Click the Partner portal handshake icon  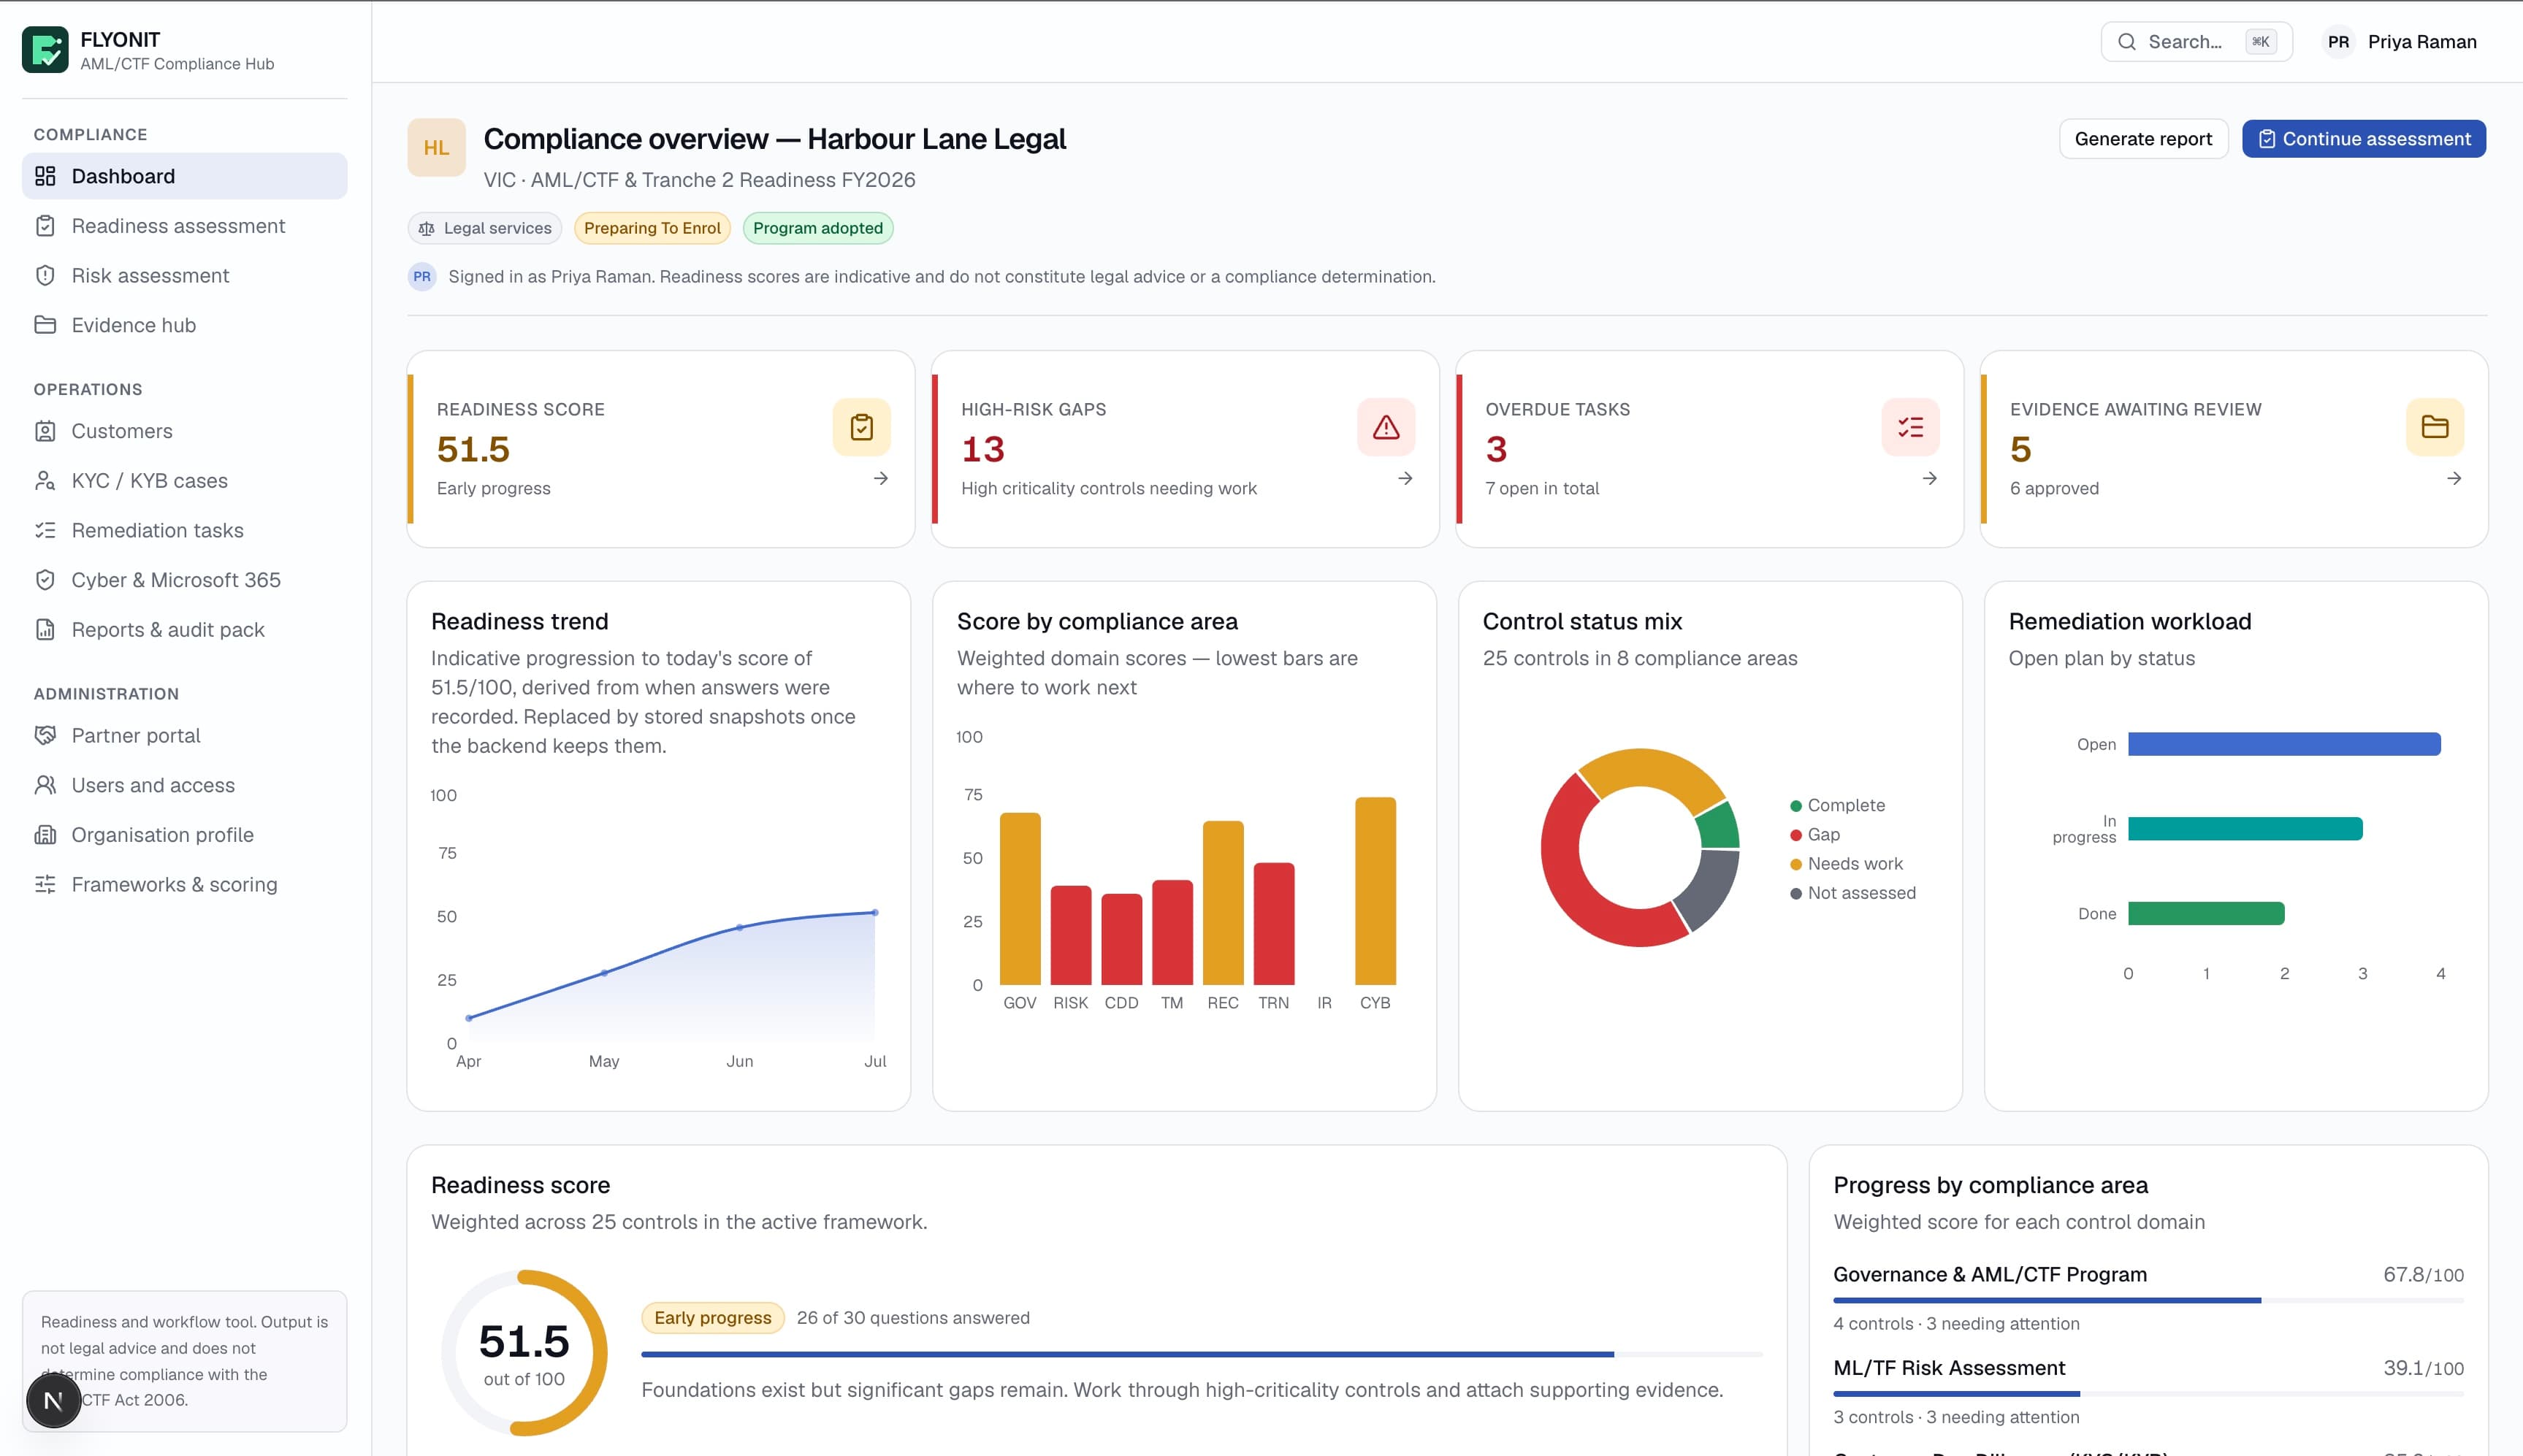tap(45, 735)
